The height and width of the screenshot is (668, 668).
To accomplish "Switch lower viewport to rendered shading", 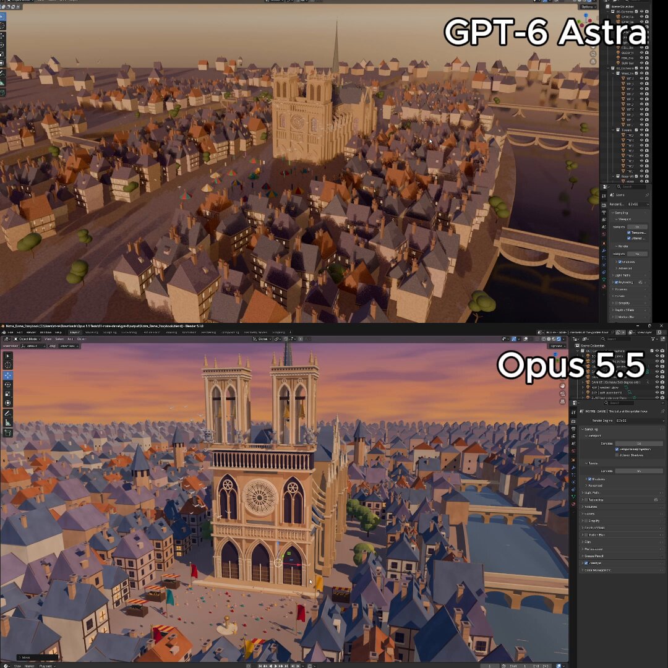I will 559,339.
